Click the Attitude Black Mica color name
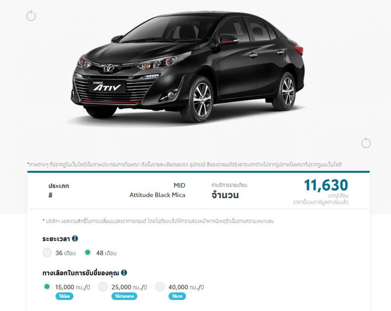This screenshot has width=391, height=311. tap(157, 195)
